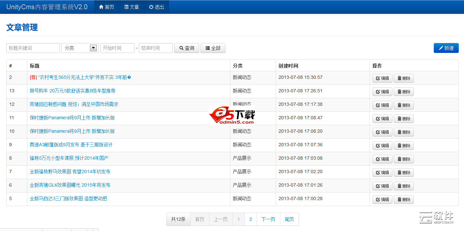This screenshot has width=464, height=231.
Task: Click 上一页 previous page link
Action: coord(221,219)
